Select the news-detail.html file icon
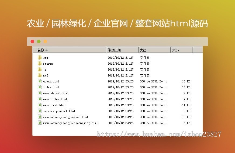The width and height of the screenshot is (235, 153). tap(40, 93)
